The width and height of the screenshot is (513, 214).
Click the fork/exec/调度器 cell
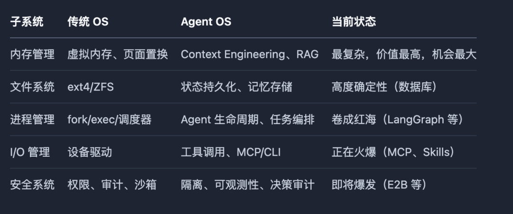pyautogui.click(x=109, y=119)
